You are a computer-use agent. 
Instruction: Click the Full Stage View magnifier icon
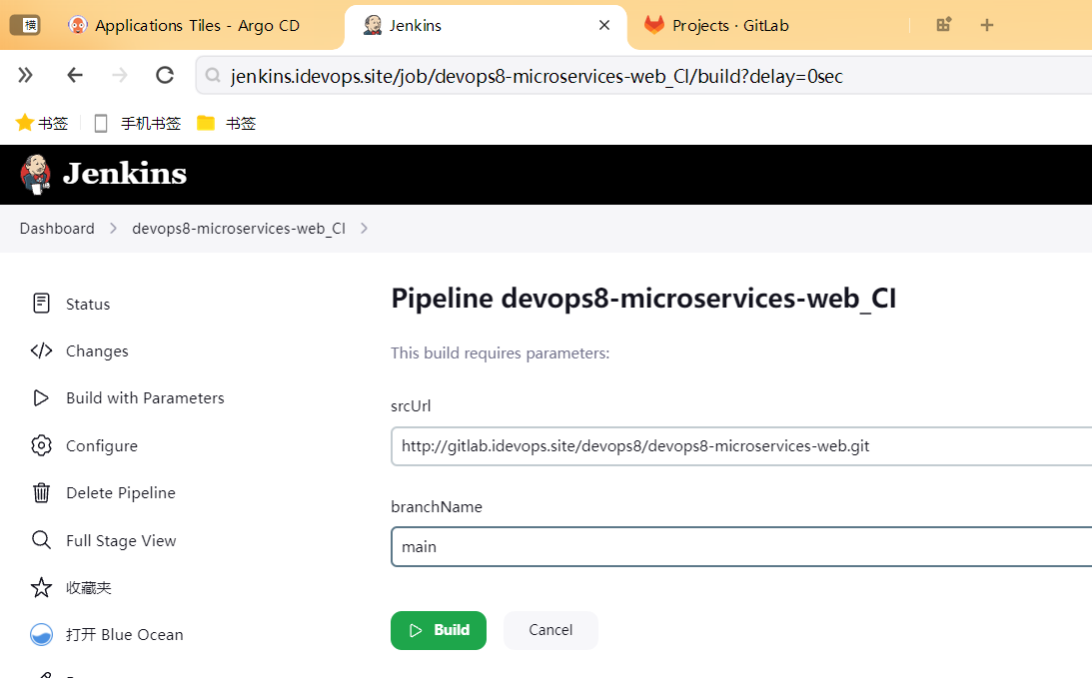click(41, 540)
